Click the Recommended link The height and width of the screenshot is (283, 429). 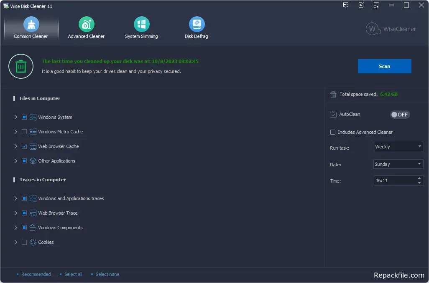36,274
